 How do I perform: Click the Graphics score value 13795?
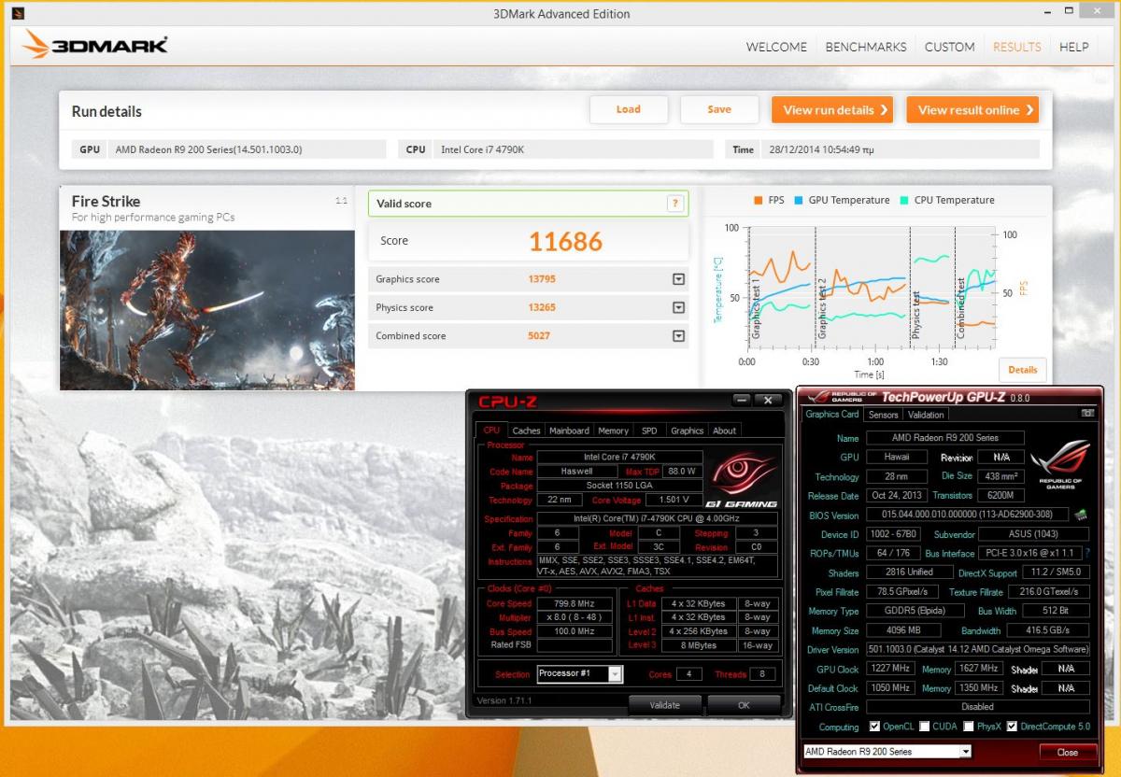click(x=543, y=279)
